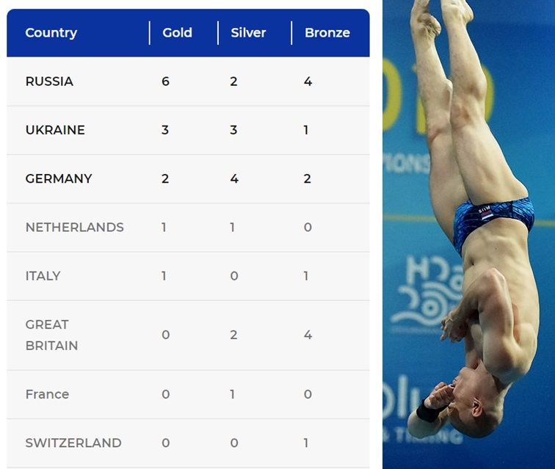Click the wave logo behind the diver
The image size is (555, 469).
[427, 293]
